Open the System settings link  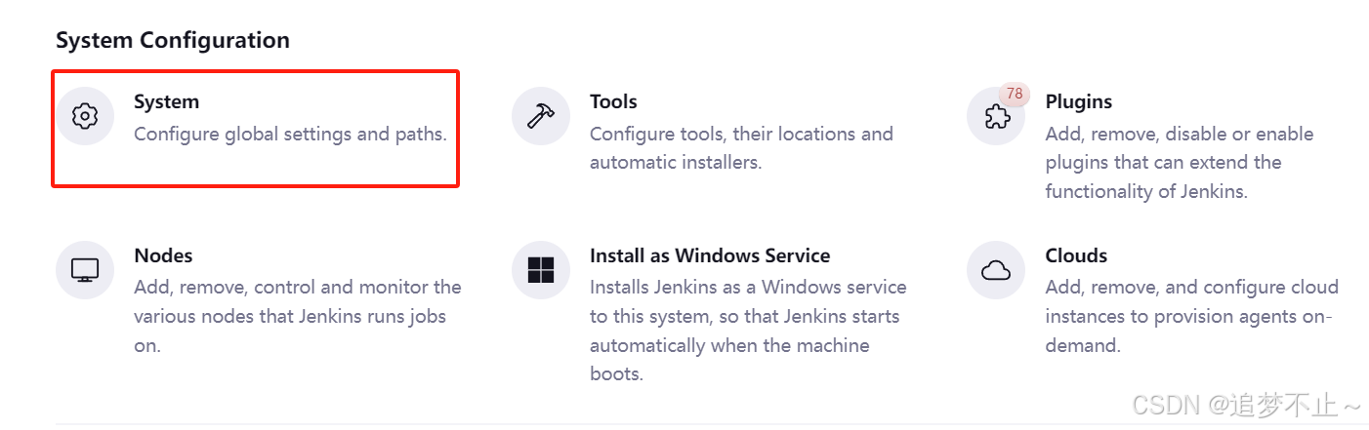click(x=166, y=101)
